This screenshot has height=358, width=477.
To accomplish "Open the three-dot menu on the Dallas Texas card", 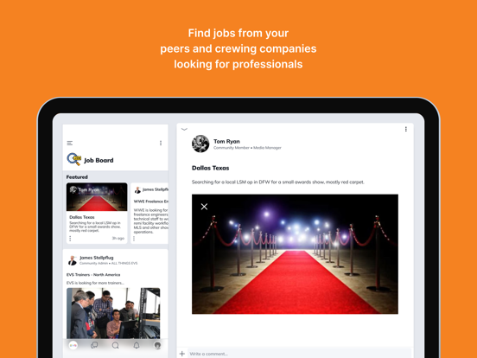I will pyautogui.click(x=70, y=239).
